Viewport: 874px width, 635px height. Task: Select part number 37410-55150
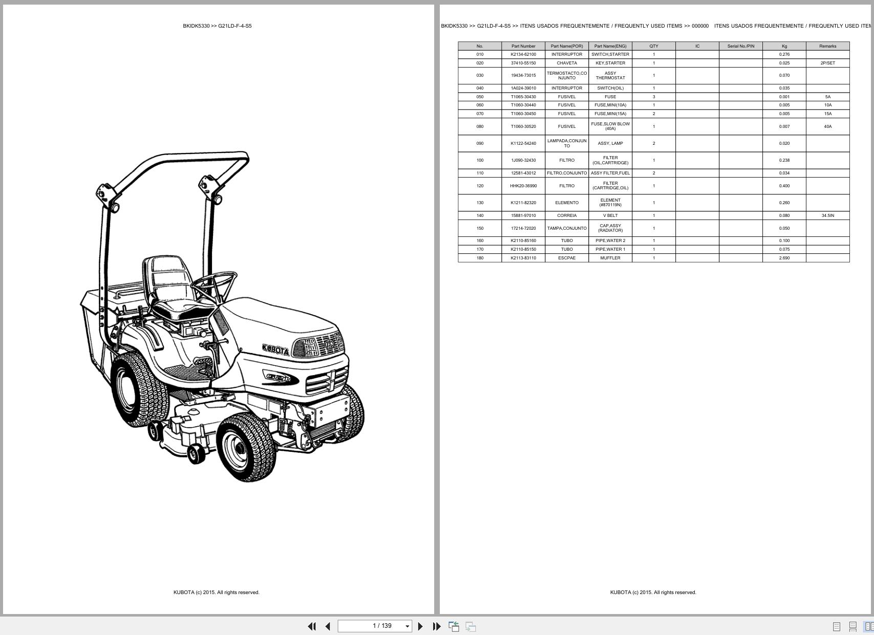(x=523, y=63)
